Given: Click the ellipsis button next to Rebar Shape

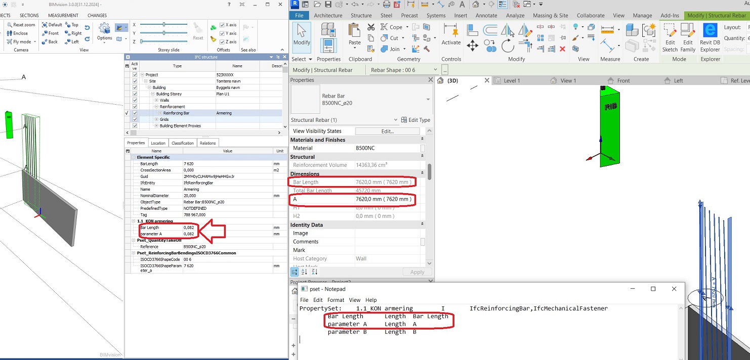Looking at the screenshot, I should (x=444, y=70).
